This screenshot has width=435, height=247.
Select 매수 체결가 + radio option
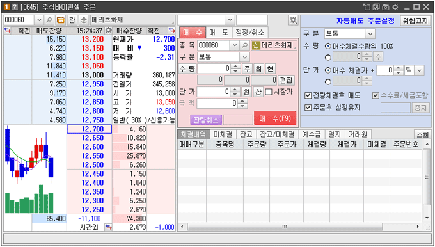pyautogui.click(x=328, y=70)
